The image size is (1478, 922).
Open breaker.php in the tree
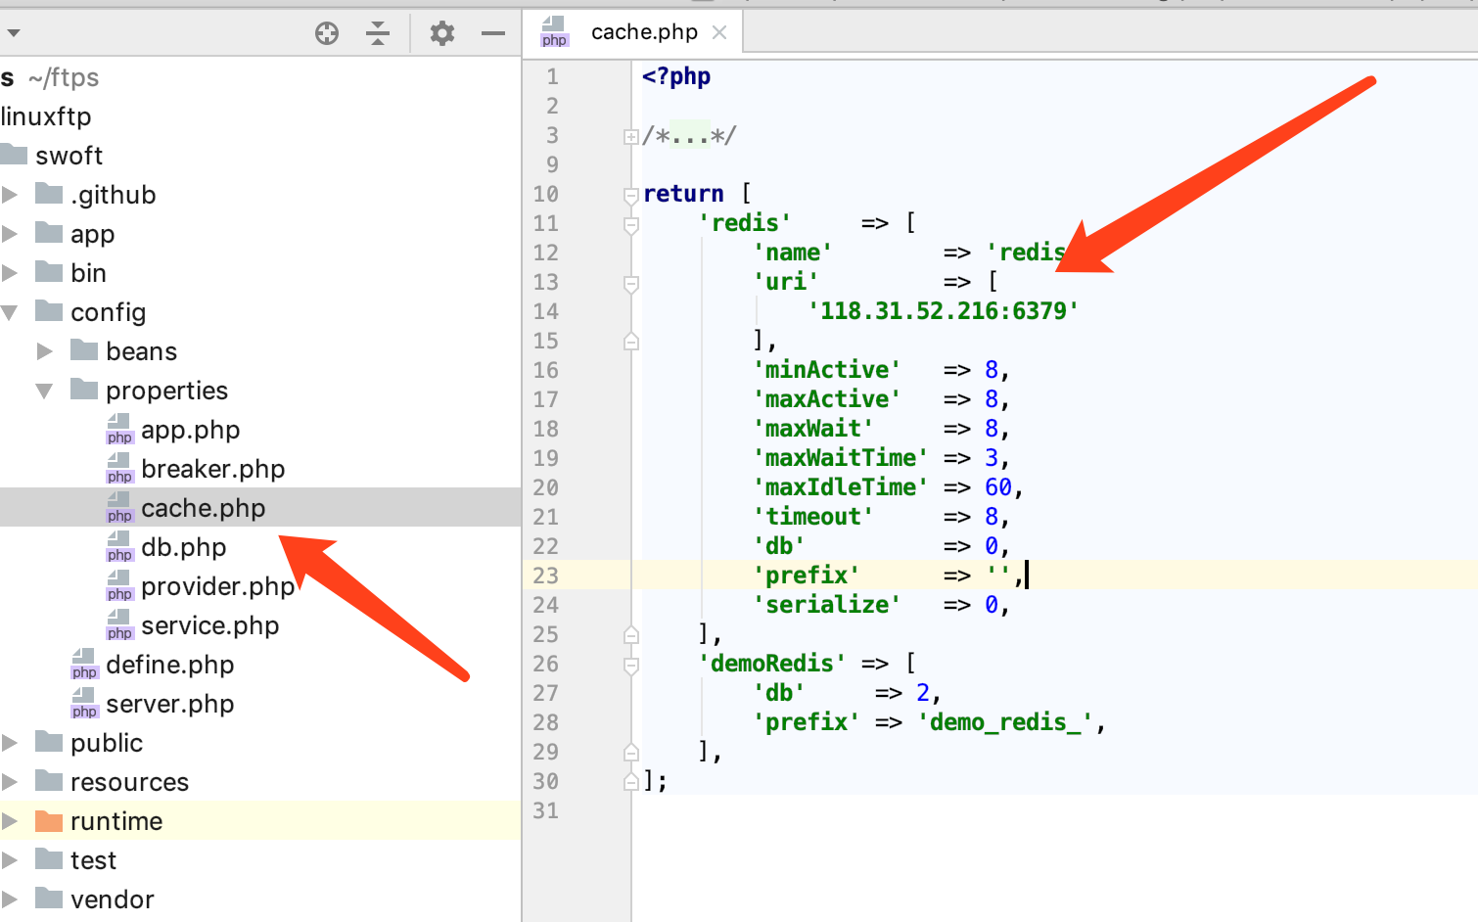[x=212, y=469]
